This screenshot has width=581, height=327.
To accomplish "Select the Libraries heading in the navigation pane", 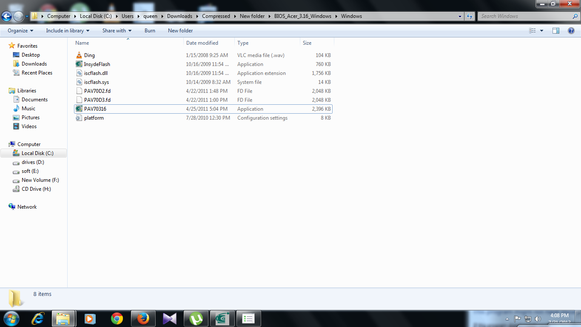I will 27,91.
